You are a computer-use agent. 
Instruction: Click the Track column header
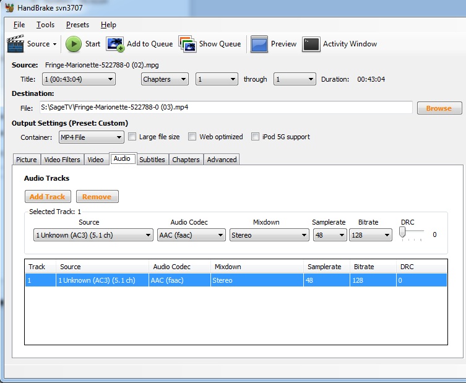pos(41,267)
